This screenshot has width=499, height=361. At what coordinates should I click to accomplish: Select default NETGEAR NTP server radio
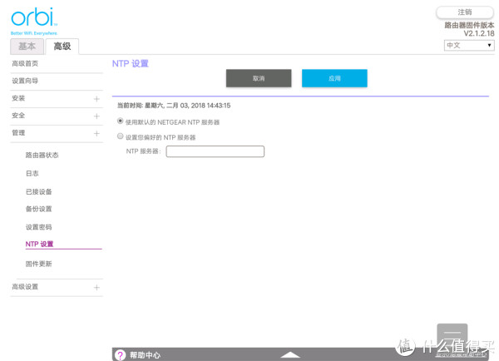pyautogui.click(x=121, y=121)
